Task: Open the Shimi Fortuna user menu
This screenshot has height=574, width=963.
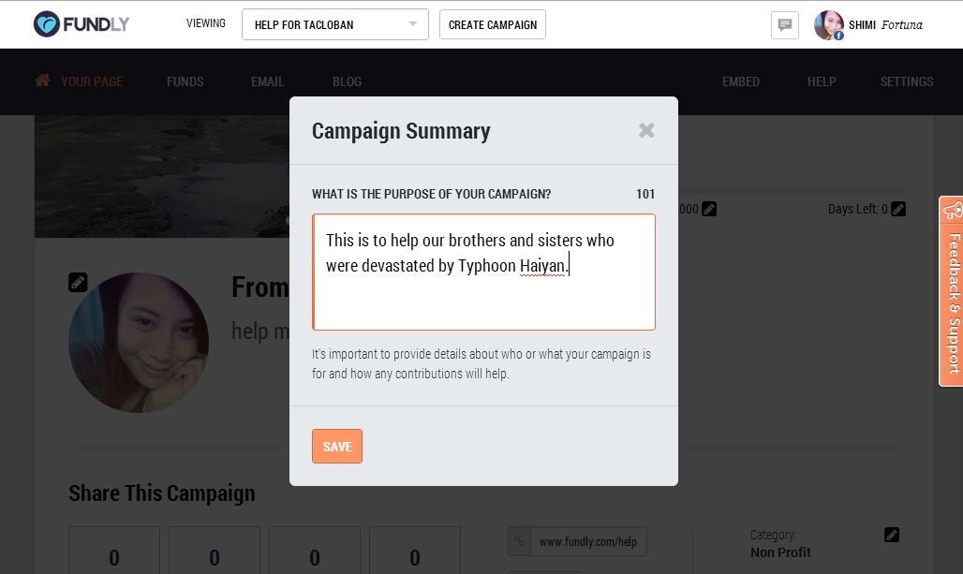Action: point(867,25)
